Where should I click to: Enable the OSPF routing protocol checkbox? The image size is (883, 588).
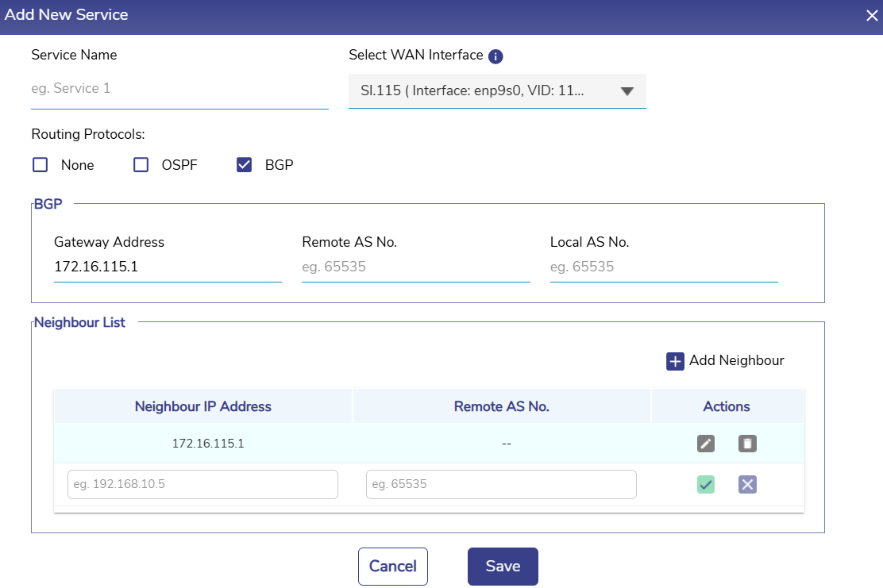tap(141, 165)
